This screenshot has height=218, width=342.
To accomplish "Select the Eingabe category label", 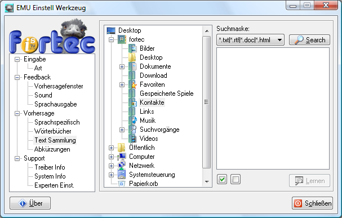I will (x=35, y=59).
